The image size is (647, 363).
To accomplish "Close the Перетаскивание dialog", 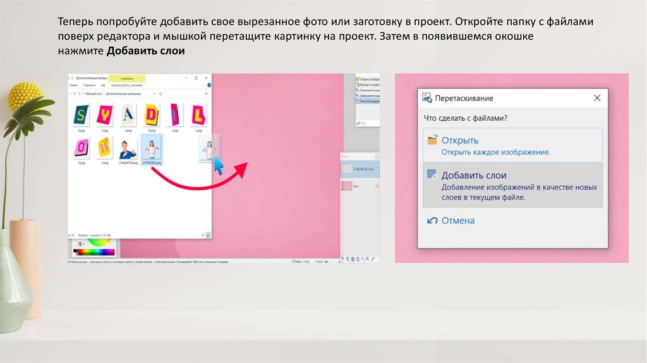I will coord(597,98).
